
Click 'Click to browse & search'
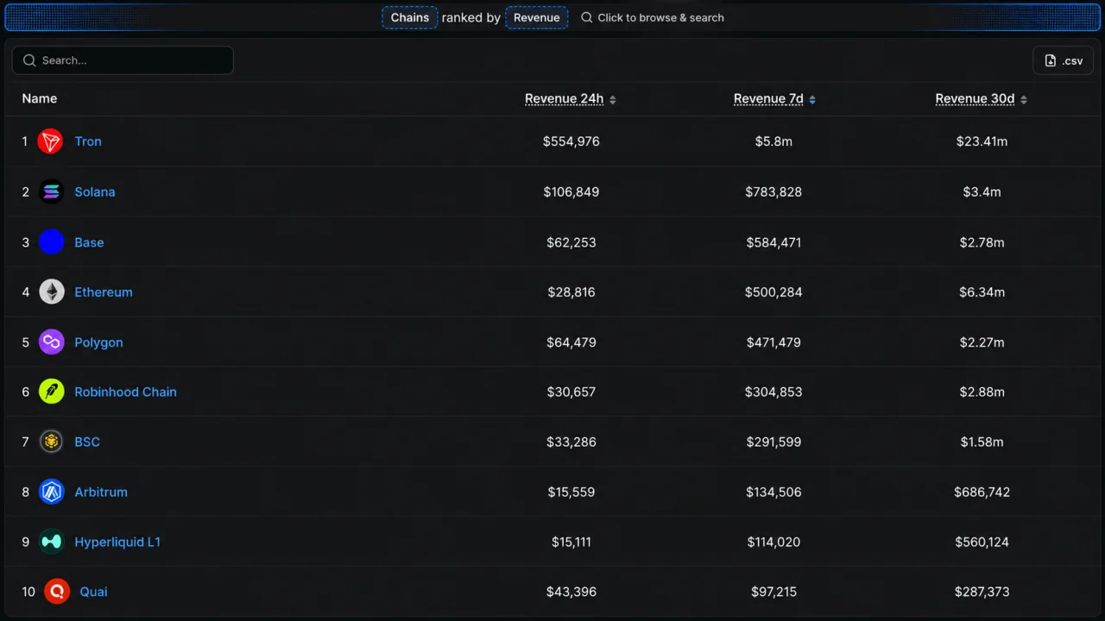pyautogui.click(x=653, y=17)
